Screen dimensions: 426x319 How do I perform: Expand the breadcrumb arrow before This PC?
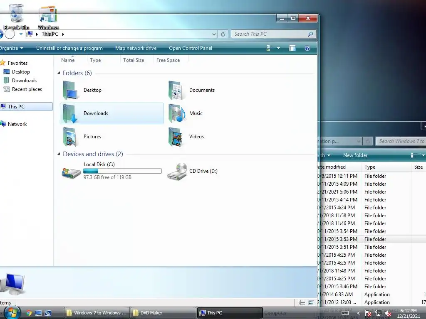coord(37,34)
